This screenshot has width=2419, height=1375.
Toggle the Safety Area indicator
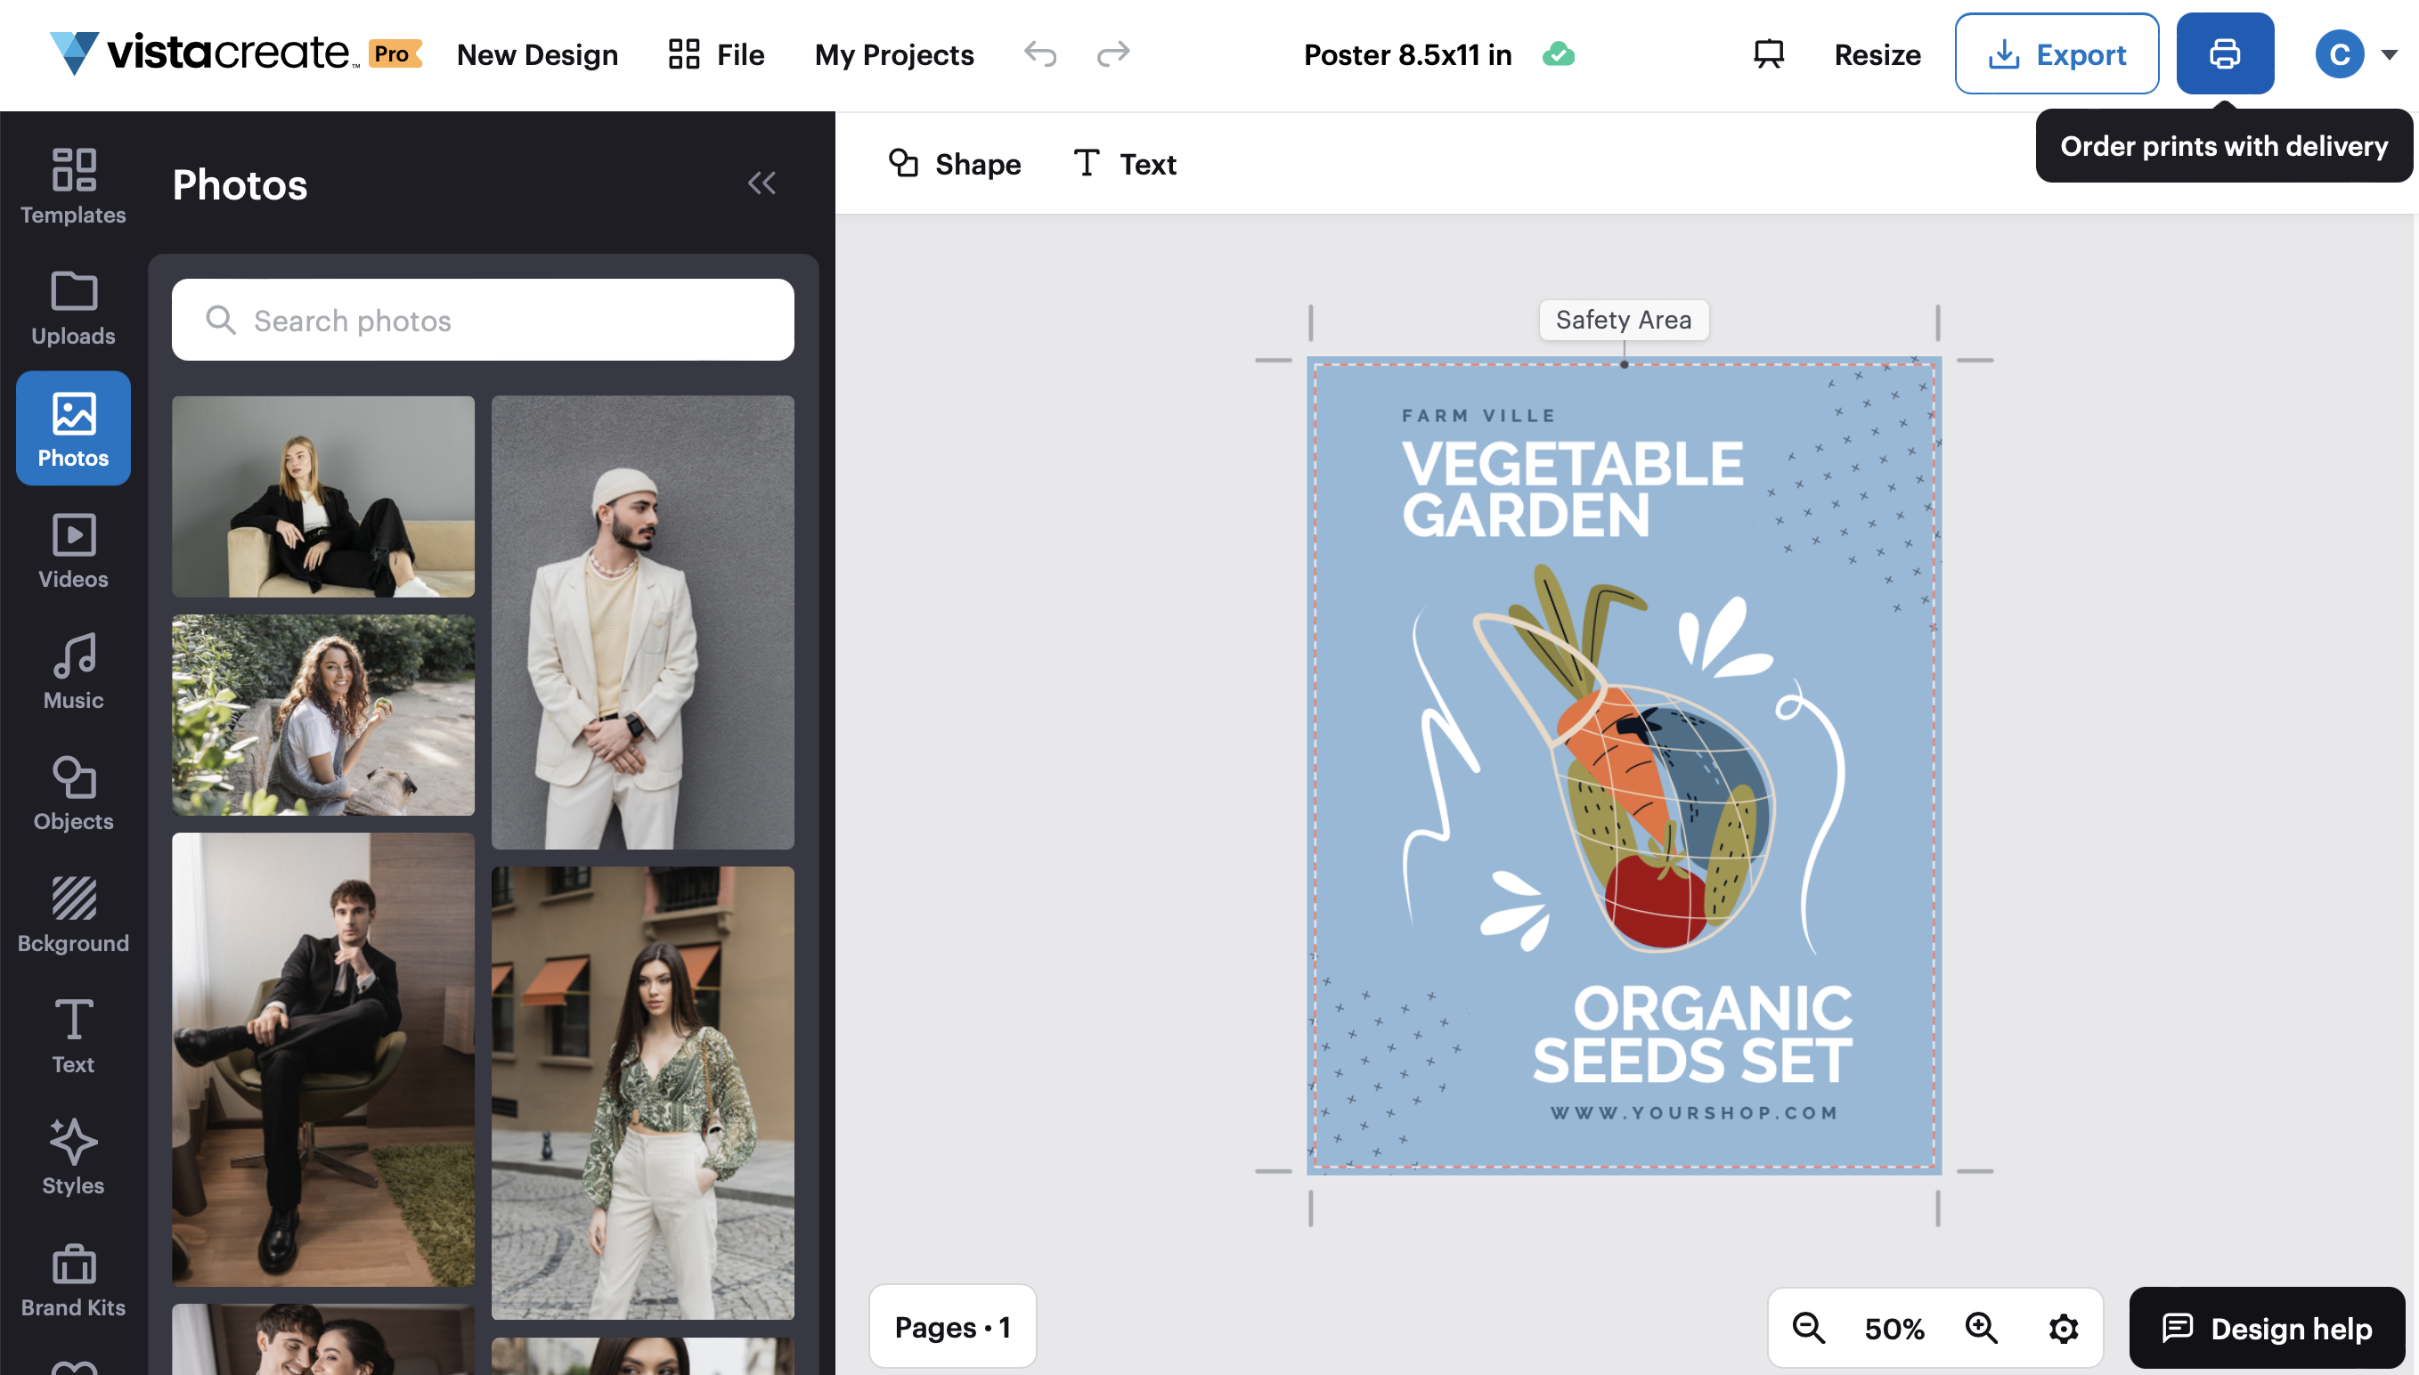[1625, 319]
